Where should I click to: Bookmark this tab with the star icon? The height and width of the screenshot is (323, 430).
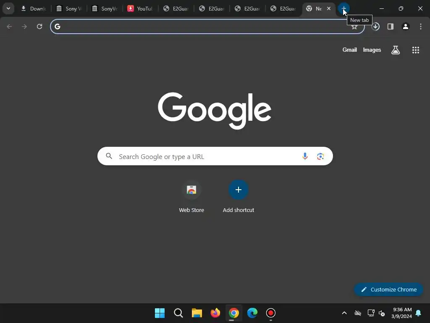354,27
